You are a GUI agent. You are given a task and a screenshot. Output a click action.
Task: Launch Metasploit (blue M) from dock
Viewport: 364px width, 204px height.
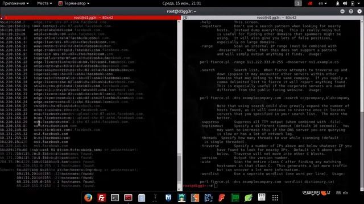[x=168, y=198]
